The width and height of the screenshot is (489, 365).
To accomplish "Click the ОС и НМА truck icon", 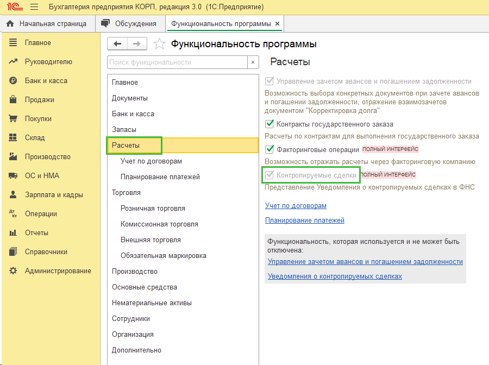I will click(x=13, y=176).
